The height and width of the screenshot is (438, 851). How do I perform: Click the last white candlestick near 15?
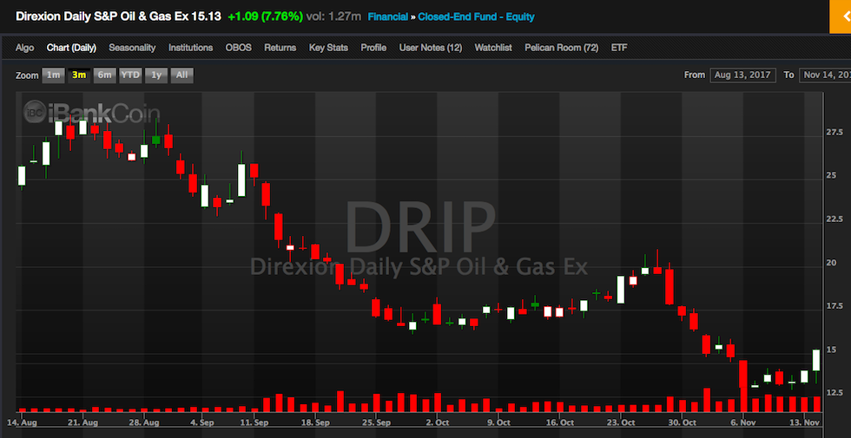[x=815, y=361]
